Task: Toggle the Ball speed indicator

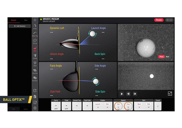Action: tap(118, 106)
